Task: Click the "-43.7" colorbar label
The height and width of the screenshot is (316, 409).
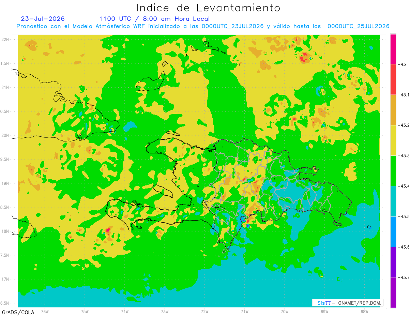Action: [404, 277]
